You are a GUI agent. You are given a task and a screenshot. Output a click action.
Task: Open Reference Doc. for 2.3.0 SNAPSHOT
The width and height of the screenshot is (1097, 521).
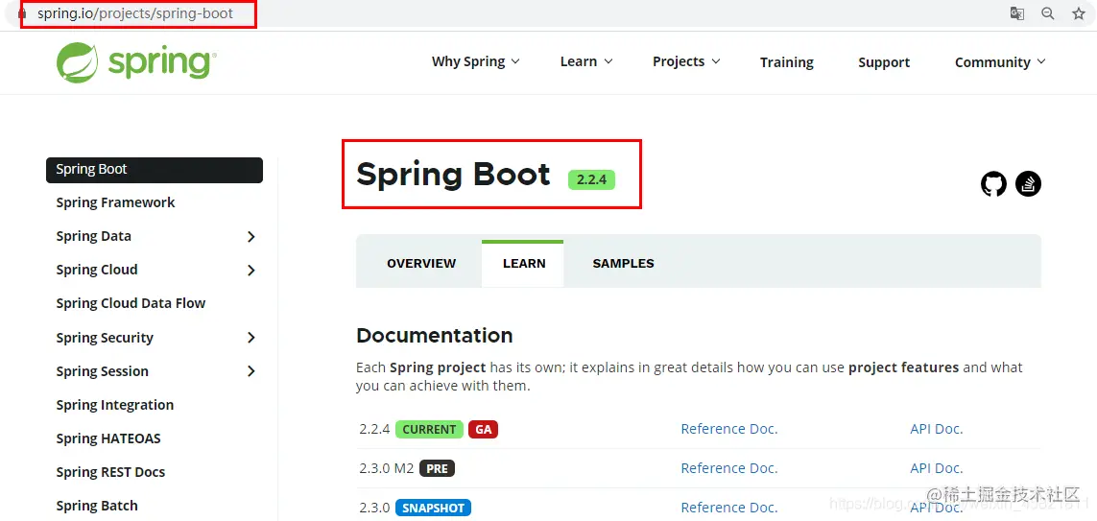click(729, 507)
